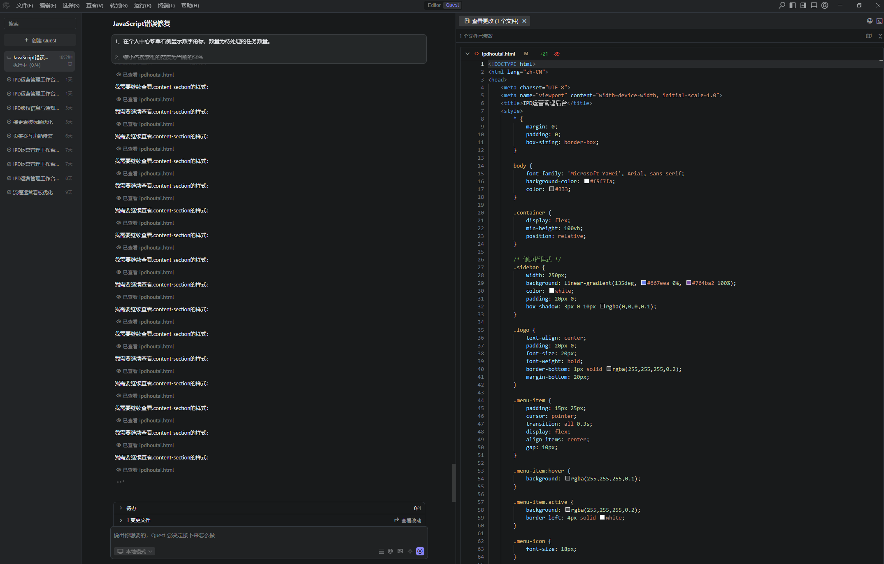Toggle the primary sidebar layout icon
The height and width of the screenshot is (564, 884).
(x=792, y=5)
